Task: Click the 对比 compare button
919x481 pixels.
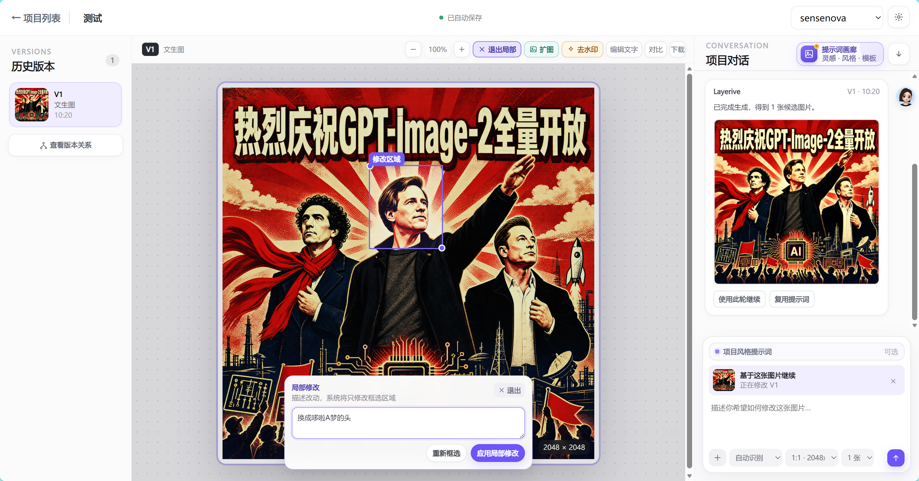Action: (655, 50)
